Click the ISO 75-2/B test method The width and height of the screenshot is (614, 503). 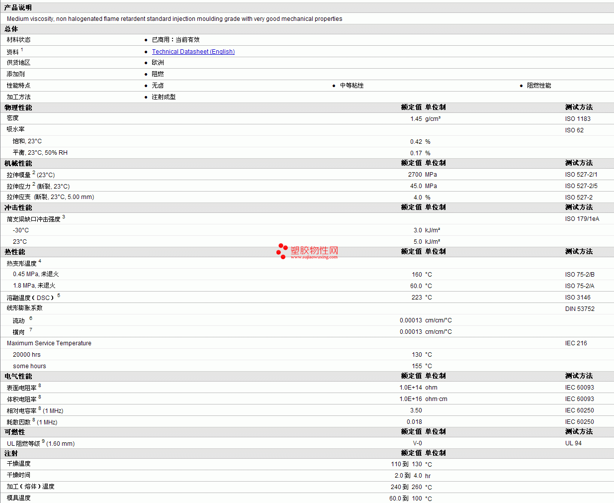pos(580,275)
